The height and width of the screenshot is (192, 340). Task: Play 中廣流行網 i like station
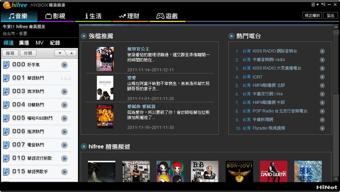322,94
